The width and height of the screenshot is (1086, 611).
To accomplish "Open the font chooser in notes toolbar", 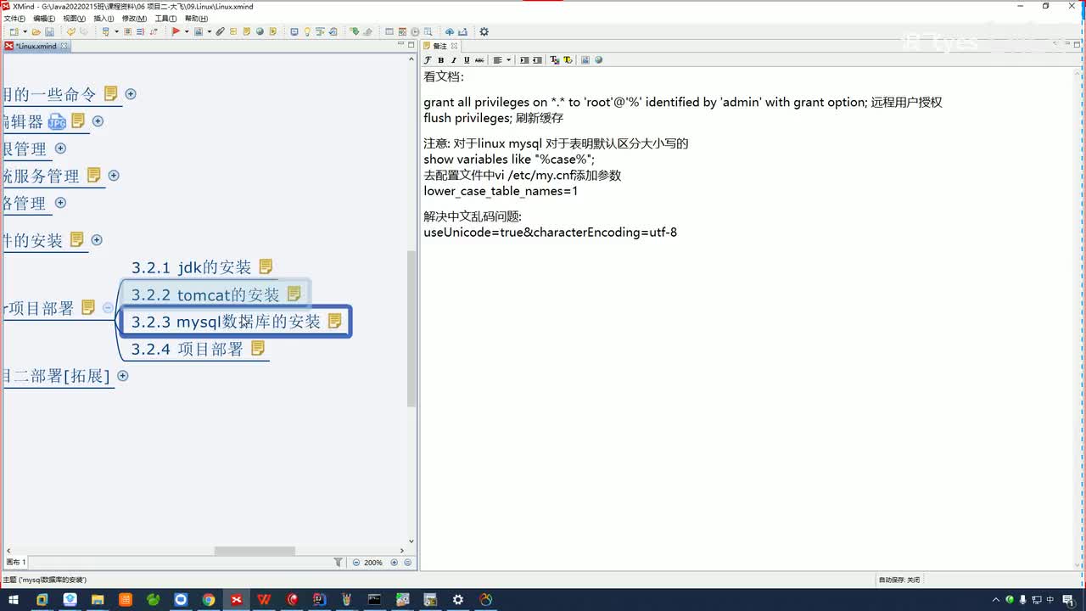I will (x=428, y=60).
